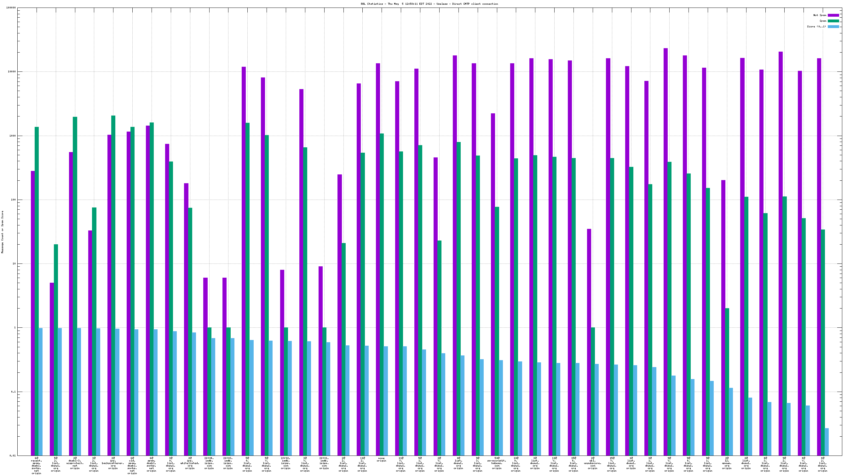847x476 pixels.
Task: Click the green Spam legend swatch
Action: [x=833, y=21]
